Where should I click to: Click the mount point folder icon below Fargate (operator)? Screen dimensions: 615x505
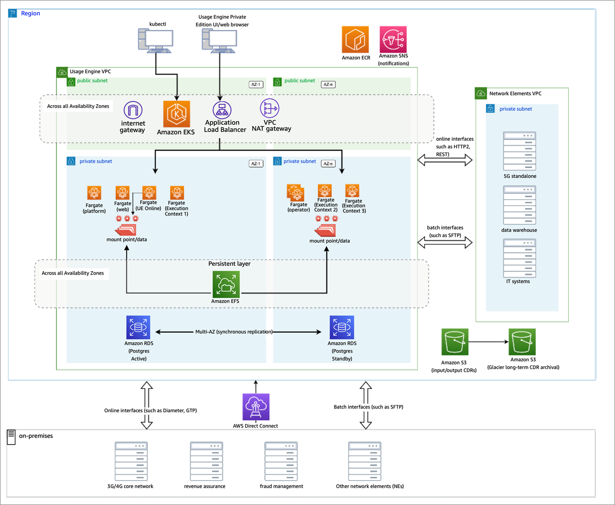click(326, 230)
